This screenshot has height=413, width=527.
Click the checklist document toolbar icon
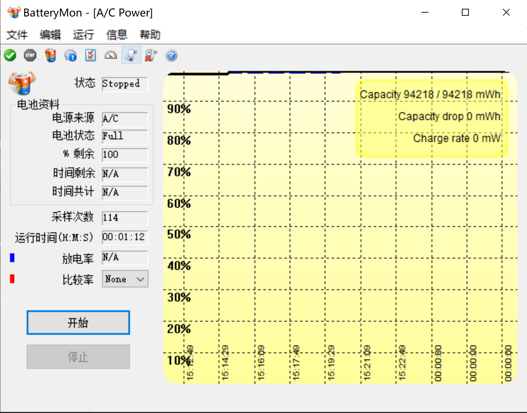coord(91,55)
